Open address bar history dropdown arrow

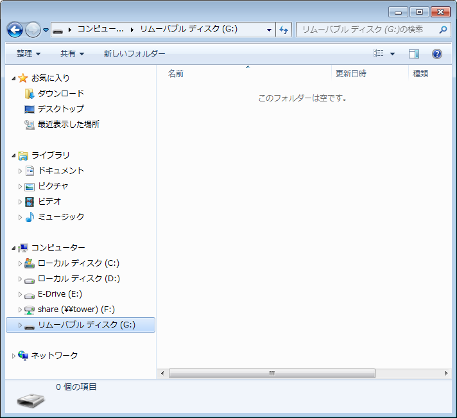pyautogui.click(x=270, y=30)
